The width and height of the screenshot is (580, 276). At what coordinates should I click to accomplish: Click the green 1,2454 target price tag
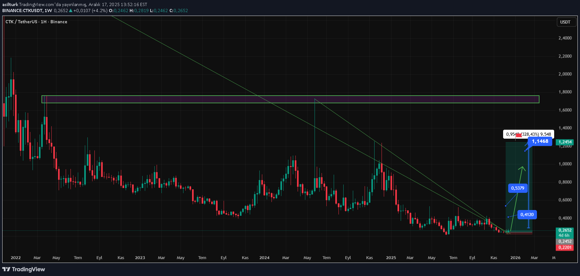pos(565,142)
